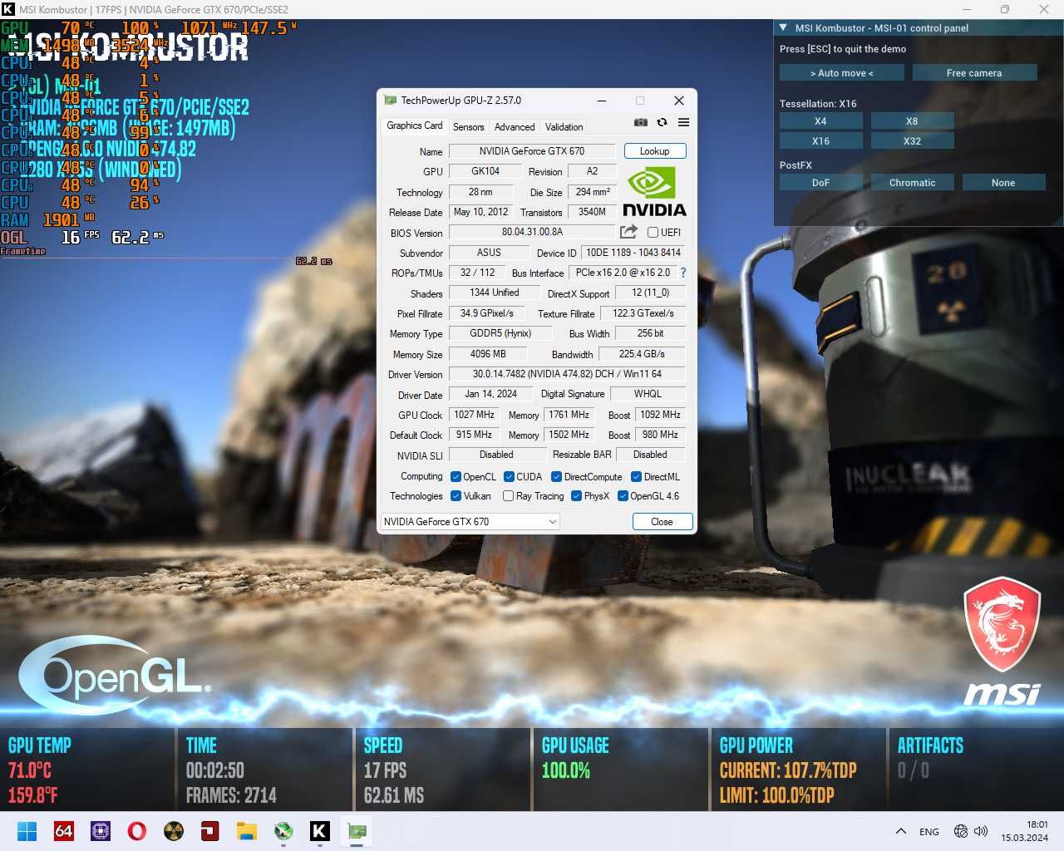Click the MSI Kombustor title bar icon
The image size is (1064, 851).
tap(8, 9)
